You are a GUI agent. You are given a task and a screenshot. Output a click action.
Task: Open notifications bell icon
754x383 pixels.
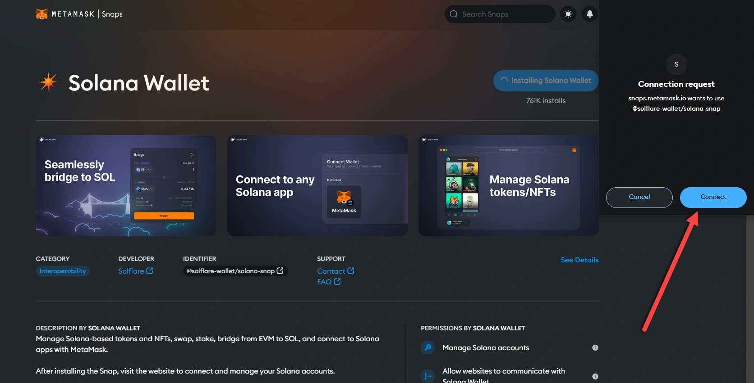click(590, 14)
